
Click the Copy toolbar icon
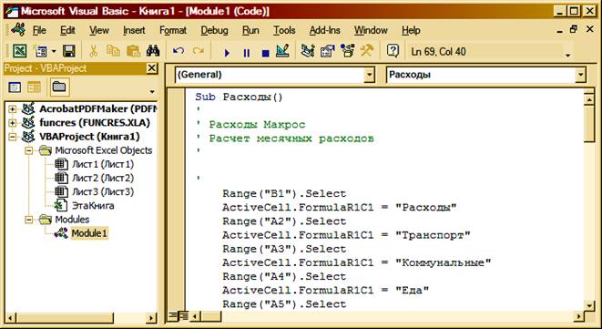[113, 51]
